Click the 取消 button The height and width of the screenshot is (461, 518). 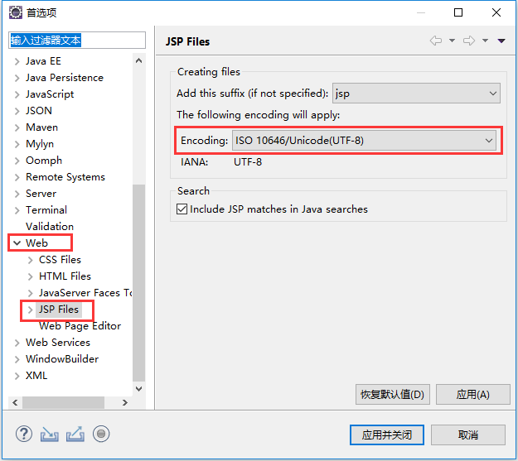pyautogui.click(x=468, y=435)
